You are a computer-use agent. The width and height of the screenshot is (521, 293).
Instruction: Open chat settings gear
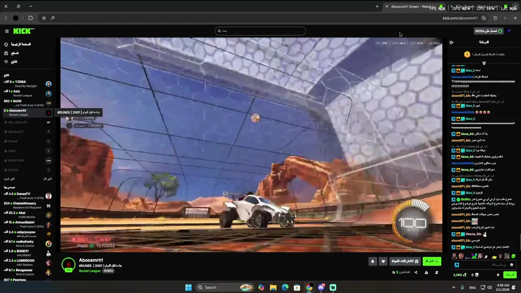tap(498, 275)
